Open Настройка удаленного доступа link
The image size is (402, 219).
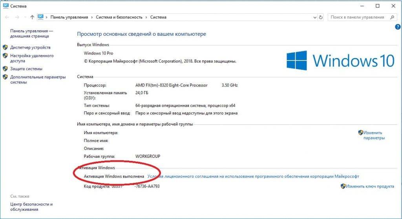pos(31,58)
